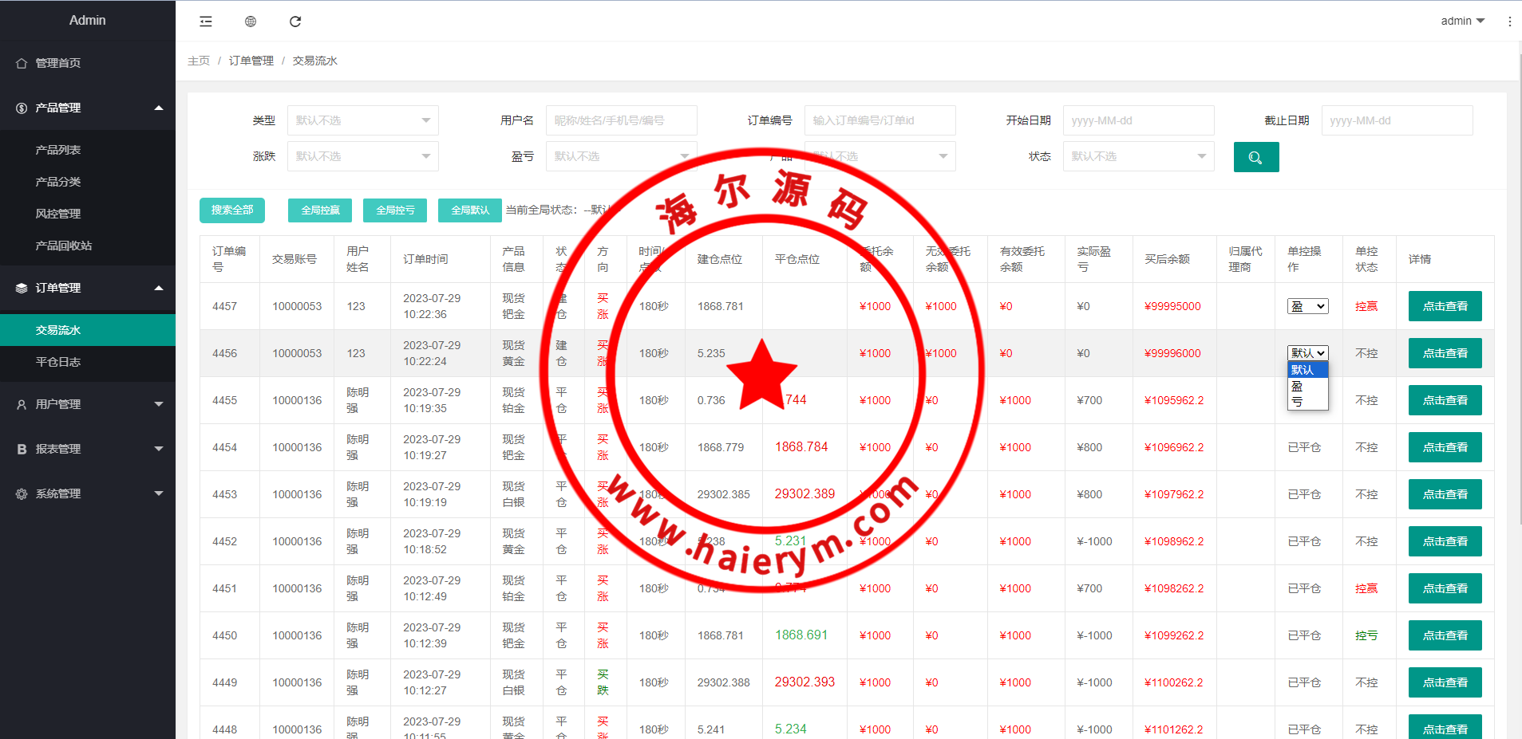Click the user icon for 用户管理

tap(22, 404)
